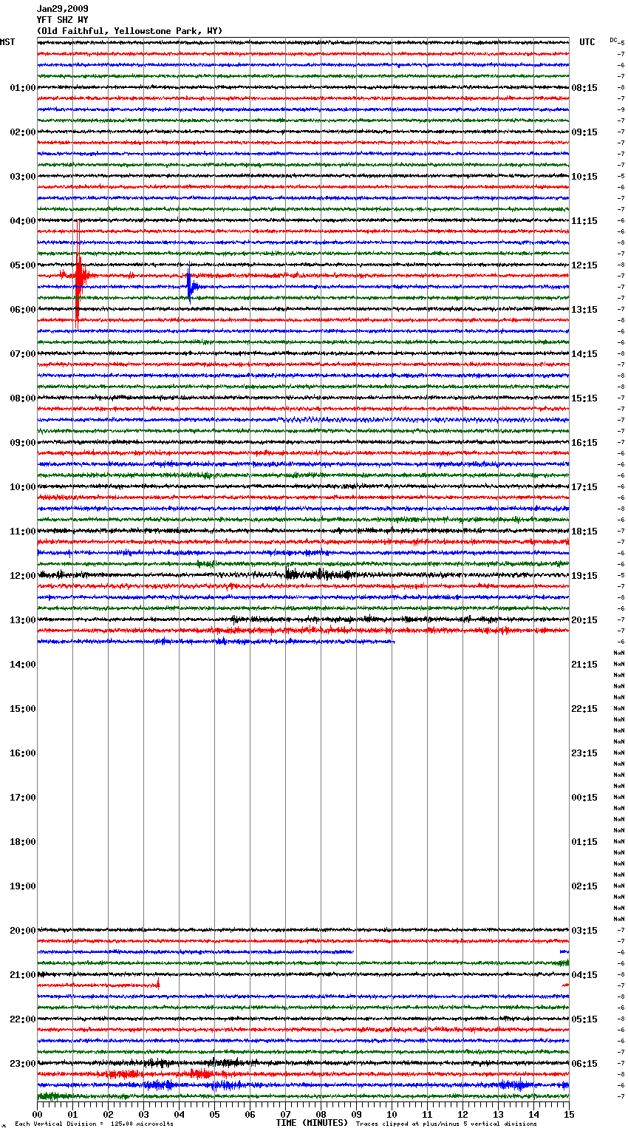The height and width of the screenshot is (1134, 628).
Task: Click the 08:15 UTC time label
Action: 584,88
